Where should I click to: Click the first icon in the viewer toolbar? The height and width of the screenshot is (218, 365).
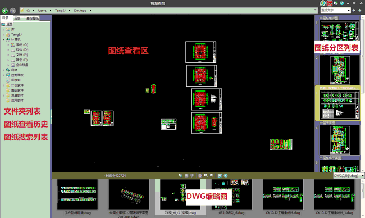[x=180, y=175]
